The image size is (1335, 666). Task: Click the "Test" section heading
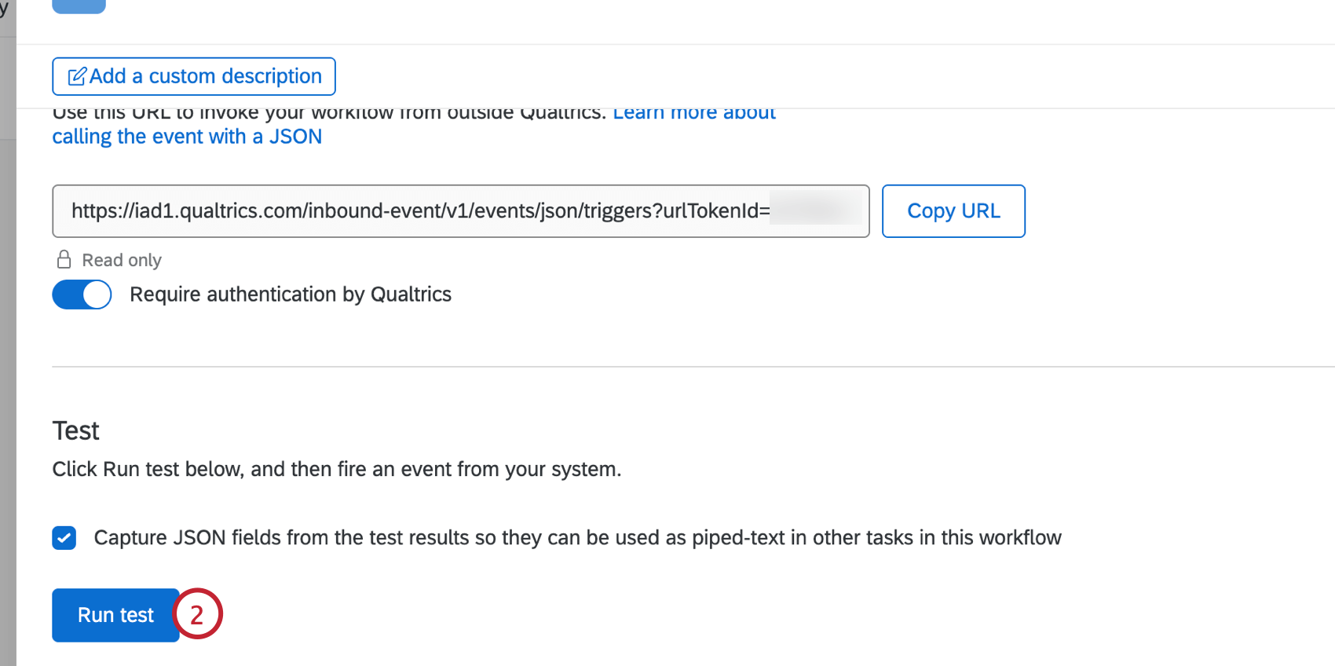coord(76,431)
